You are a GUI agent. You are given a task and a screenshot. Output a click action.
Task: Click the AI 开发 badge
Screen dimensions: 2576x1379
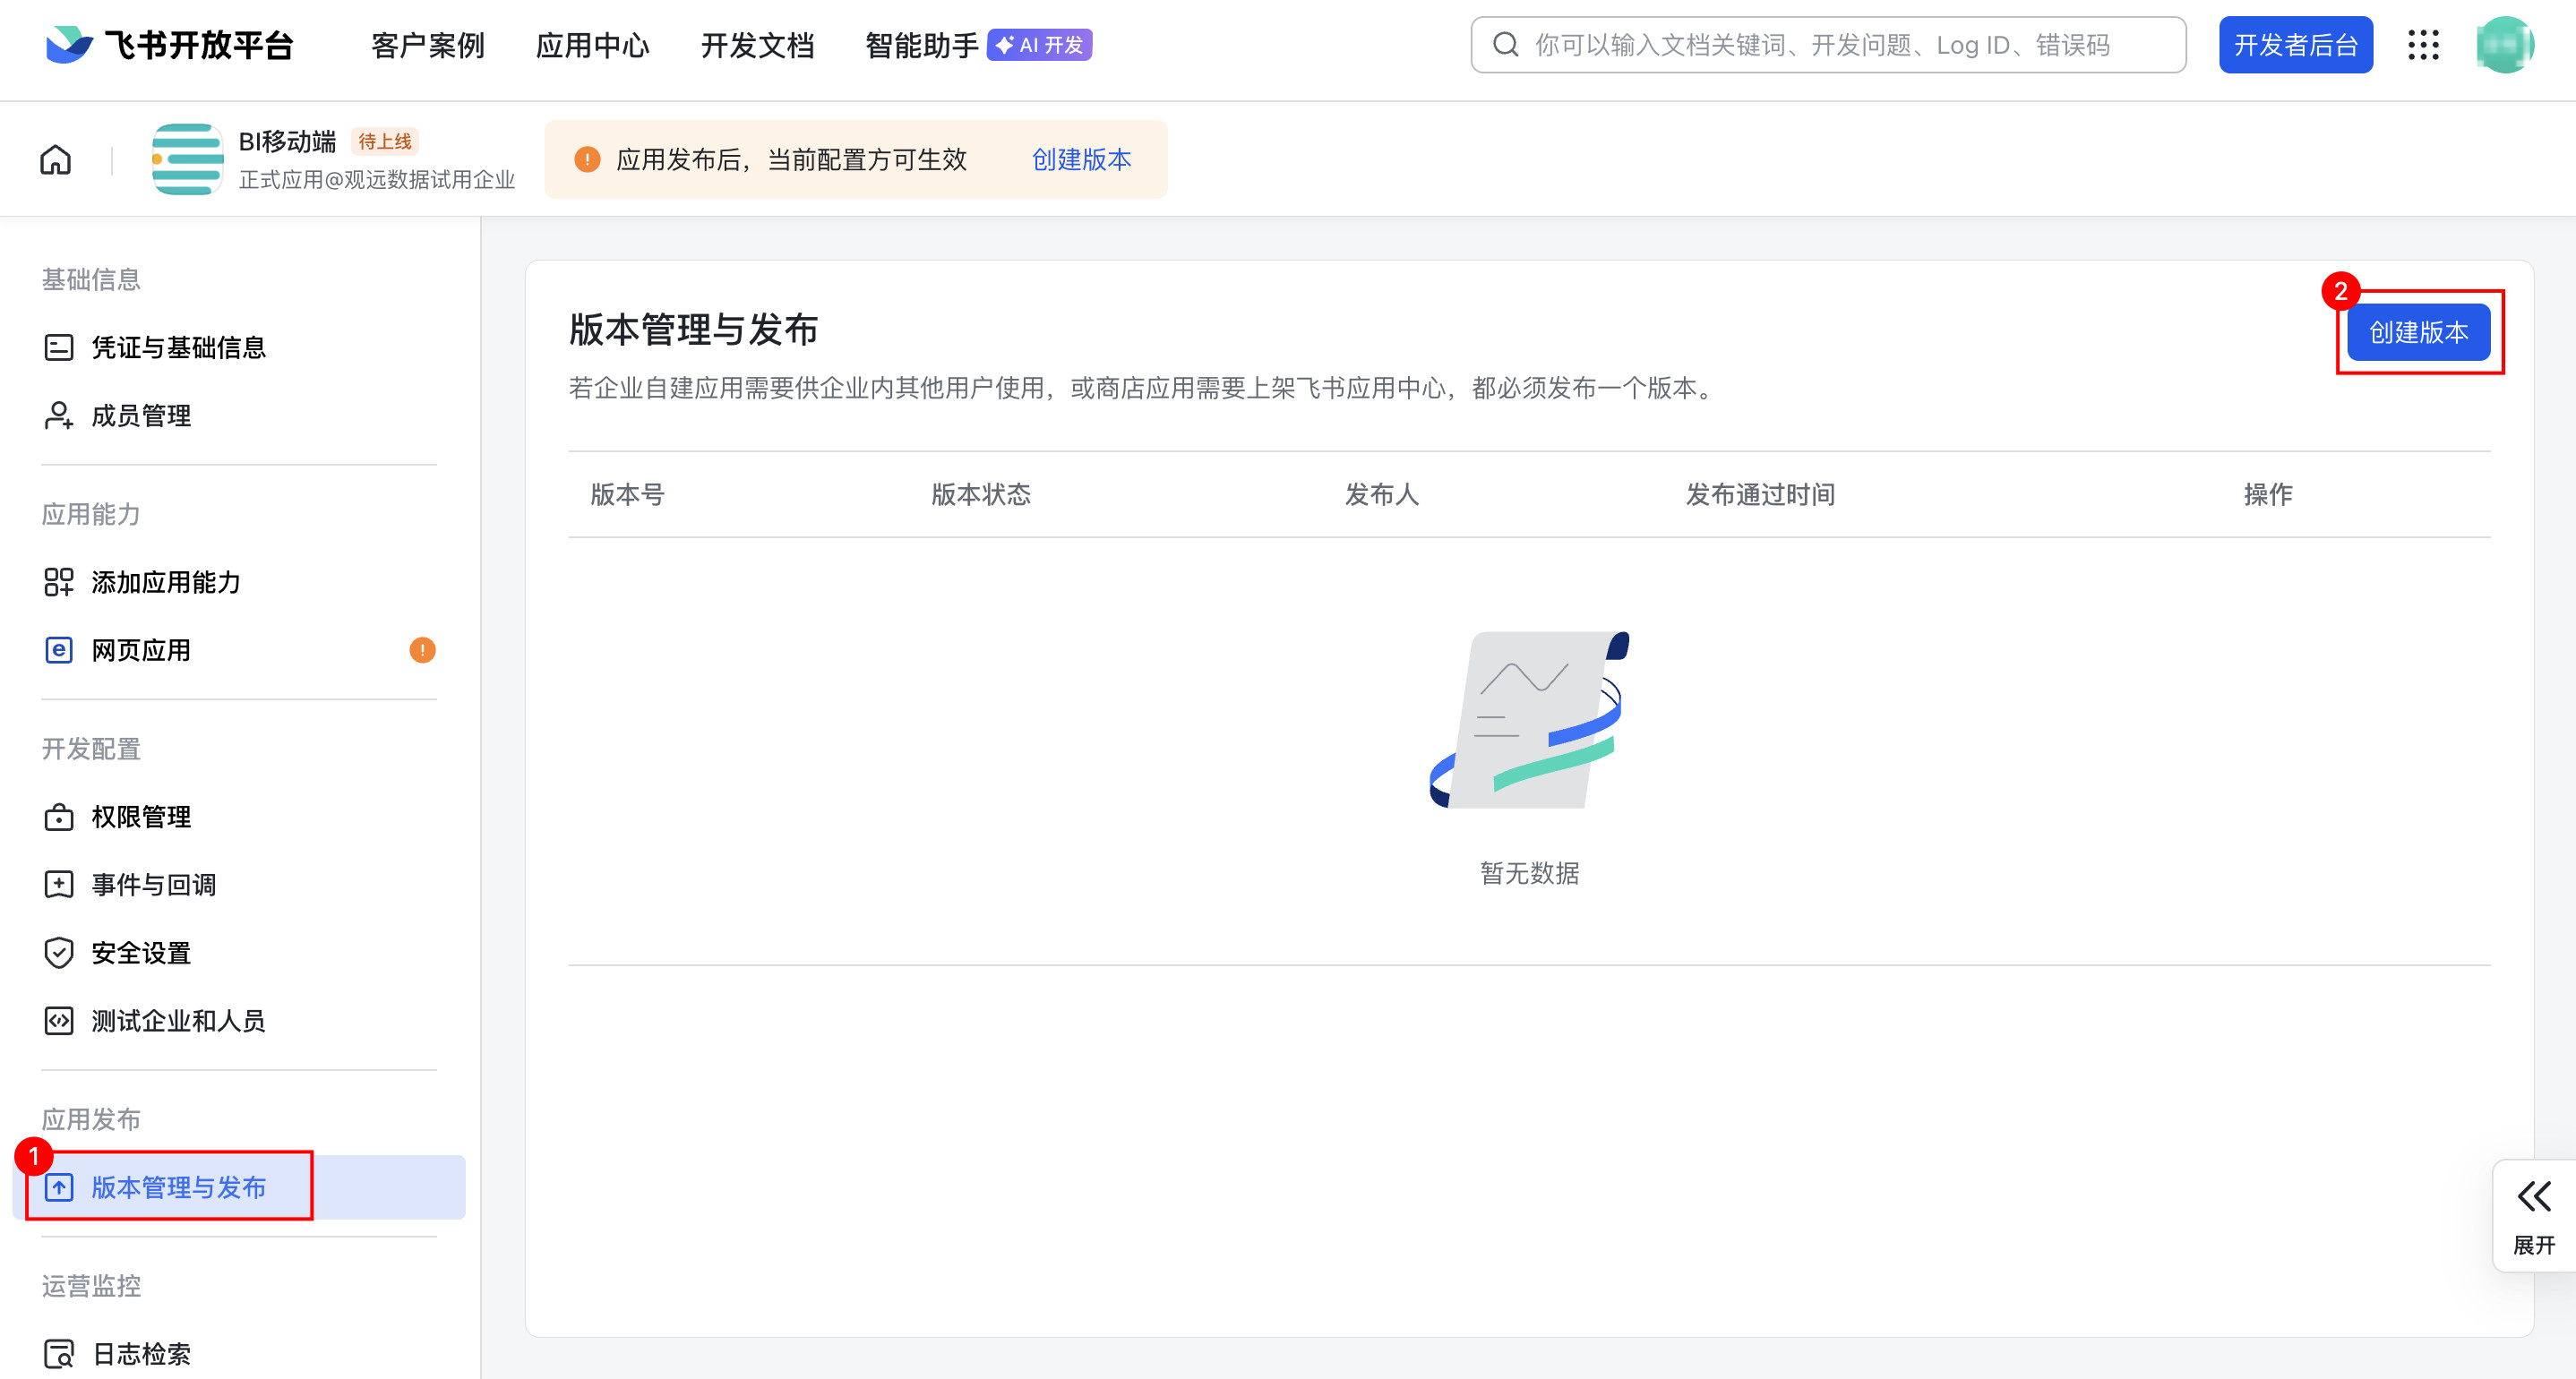[x=1039, y=45]
